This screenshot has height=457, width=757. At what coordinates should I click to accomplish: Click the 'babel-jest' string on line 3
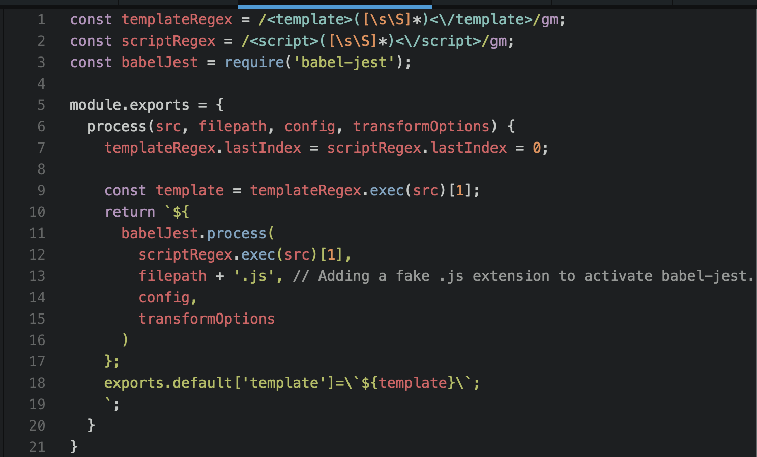(344, 63)
